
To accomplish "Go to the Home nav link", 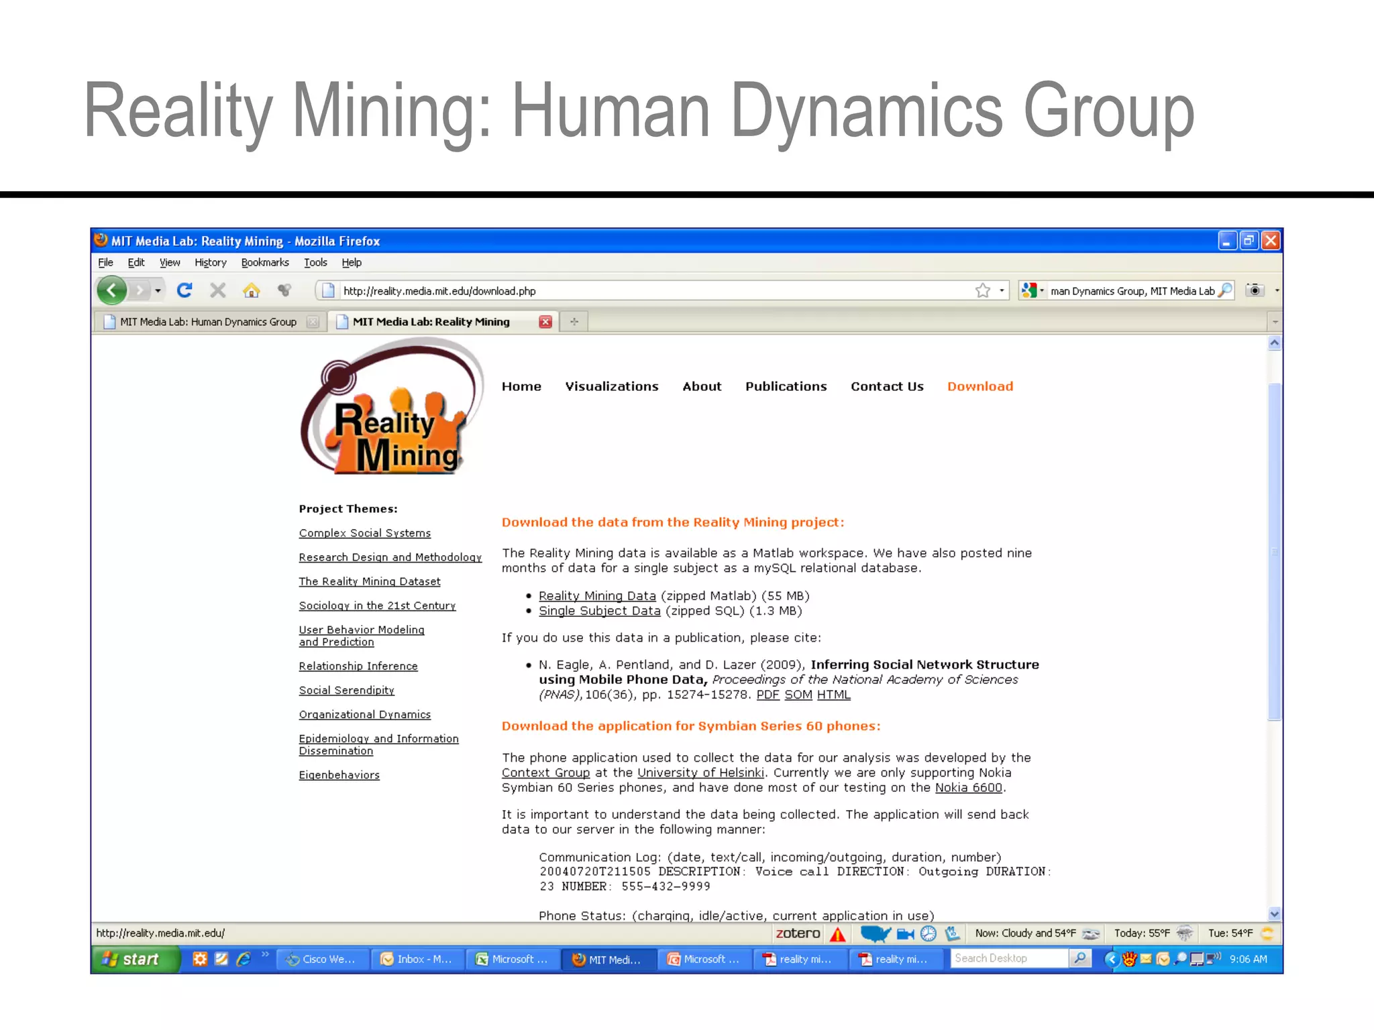I will pos(521,386).
